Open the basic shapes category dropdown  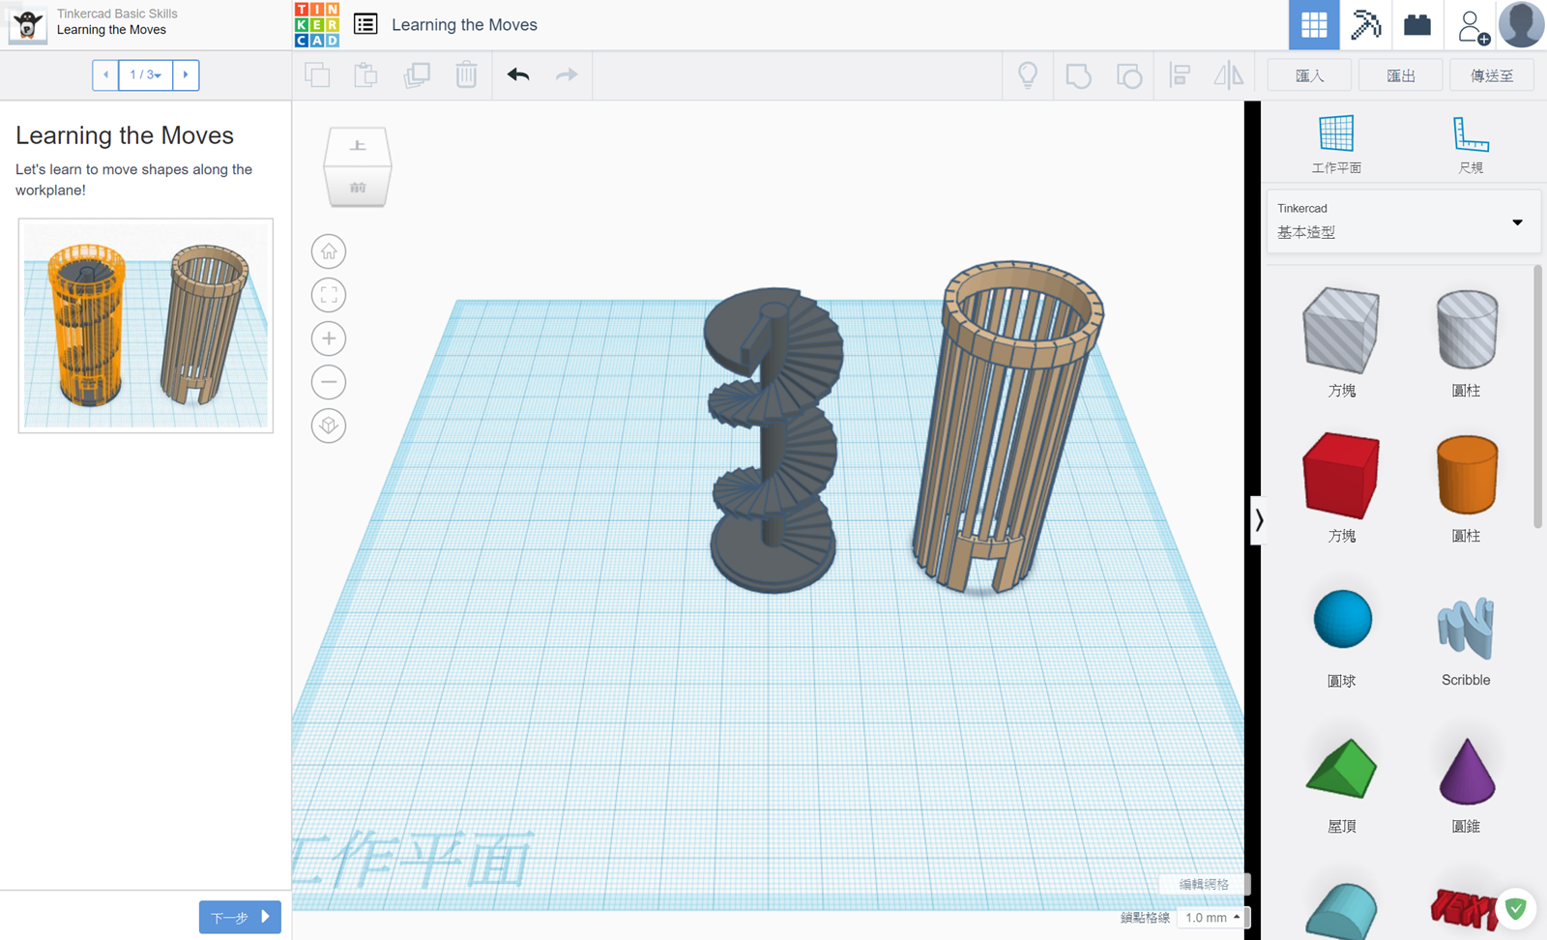click(1402, 222)
